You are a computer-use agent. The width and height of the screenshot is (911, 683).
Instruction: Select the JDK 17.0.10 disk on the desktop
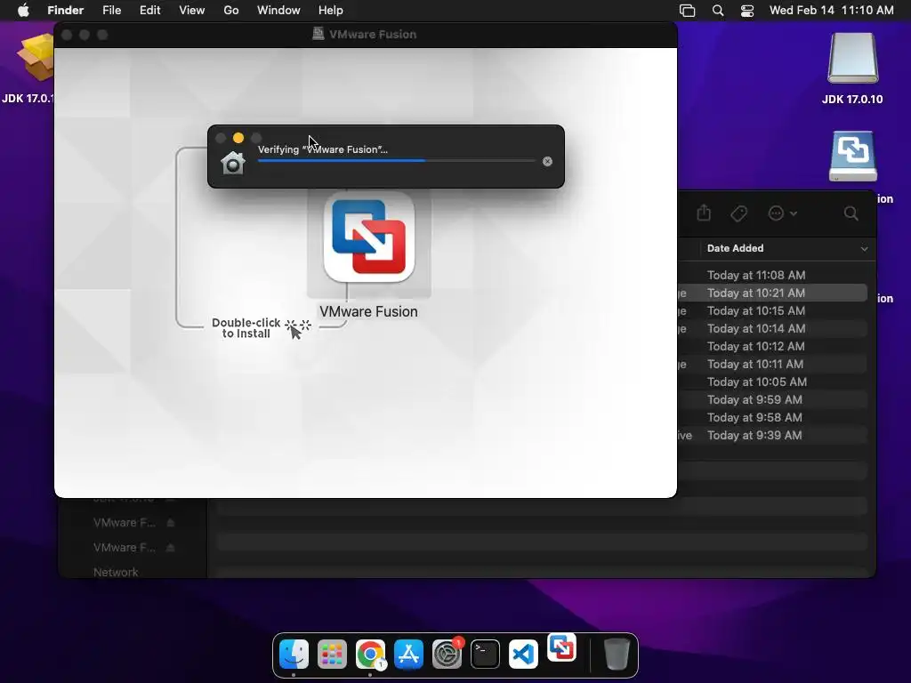pyautogui.click(x=852, y=58)
